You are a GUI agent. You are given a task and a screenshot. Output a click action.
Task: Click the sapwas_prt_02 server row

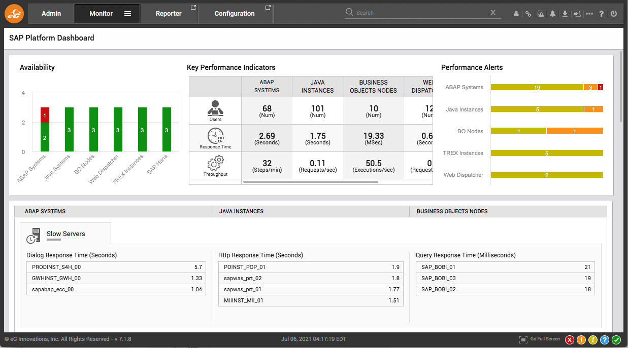point(311,278)
